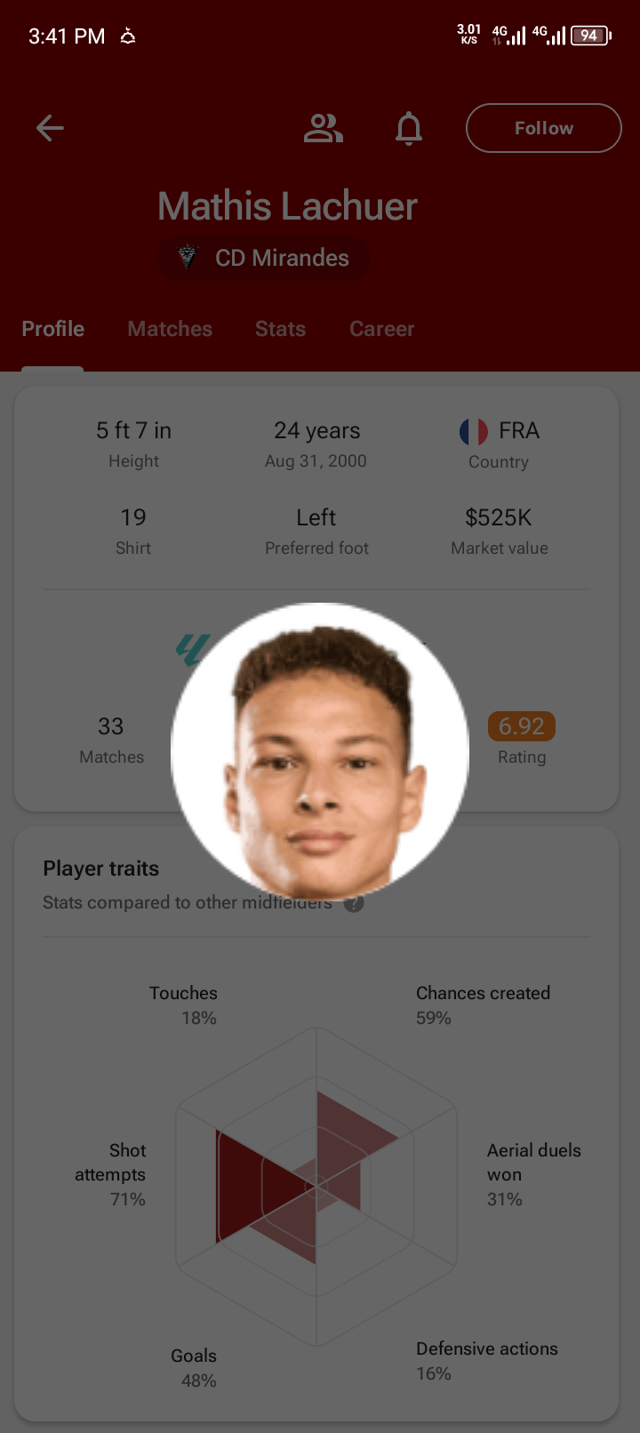Tap the back arrow icon
640x1433 pixels.
(50, 128)
